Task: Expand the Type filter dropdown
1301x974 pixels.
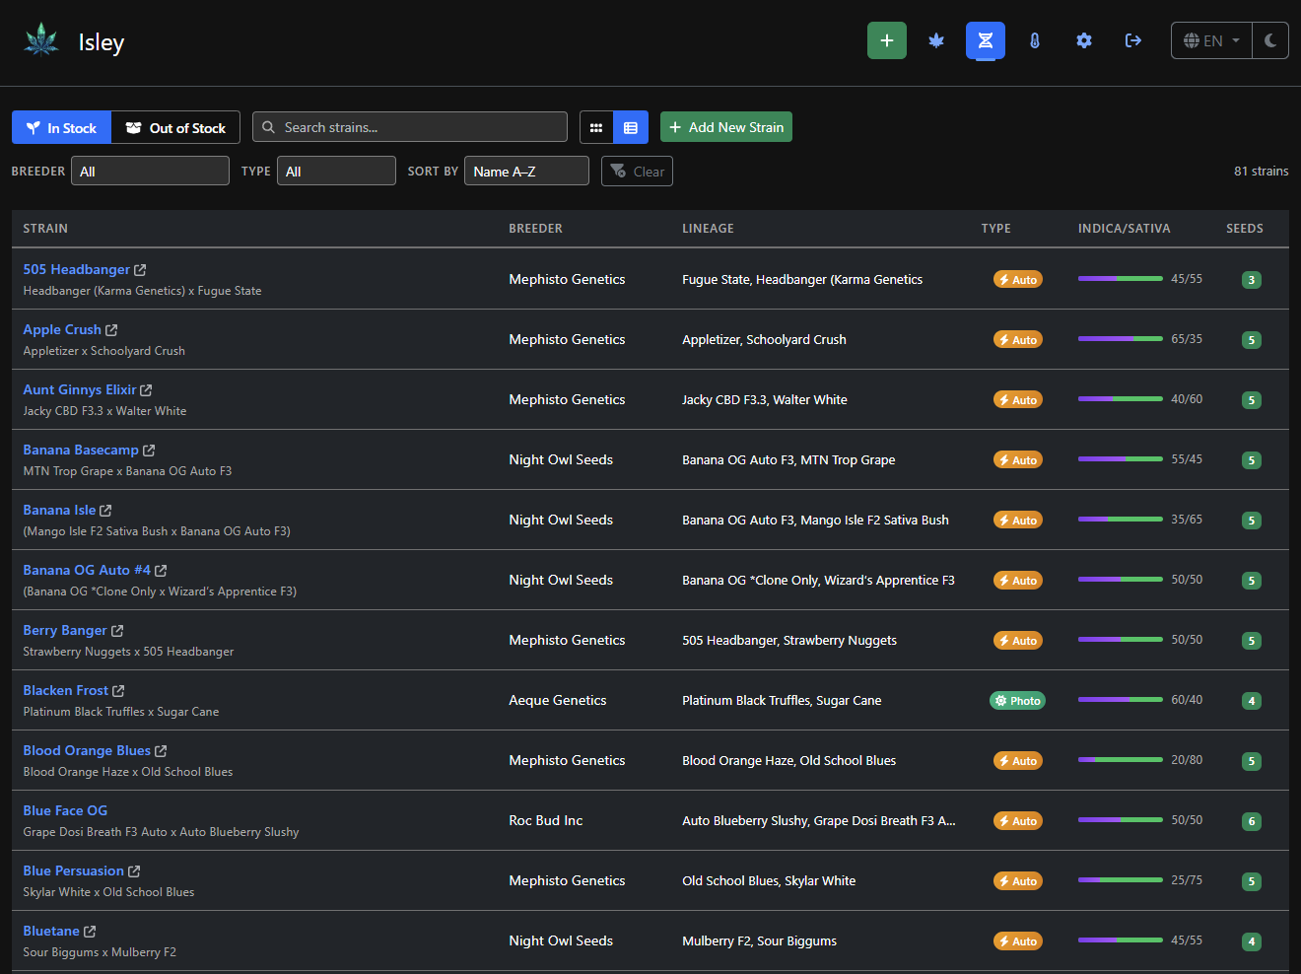Action: click(x=336, y=172)
